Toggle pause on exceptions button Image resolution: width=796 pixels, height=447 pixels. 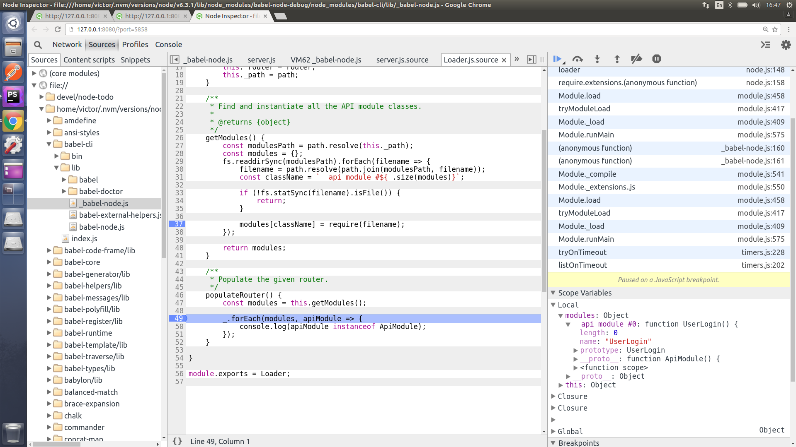pyautogui.click(x=657, y=59)
